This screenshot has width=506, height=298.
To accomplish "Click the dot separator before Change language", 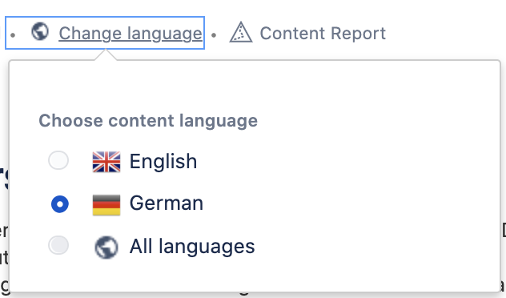I will (x=13, y=35).
